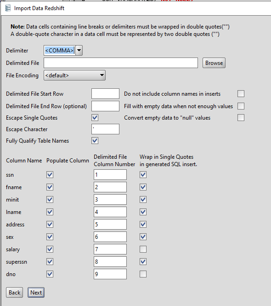Click the Import Data Redshift database icon
Viewport: 271px width, 306px height.
tap(8, 8)
